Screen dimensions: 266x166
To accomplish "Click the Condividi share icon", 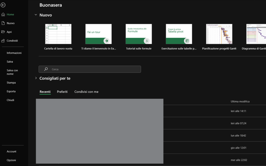I will (x=3, y=41).
